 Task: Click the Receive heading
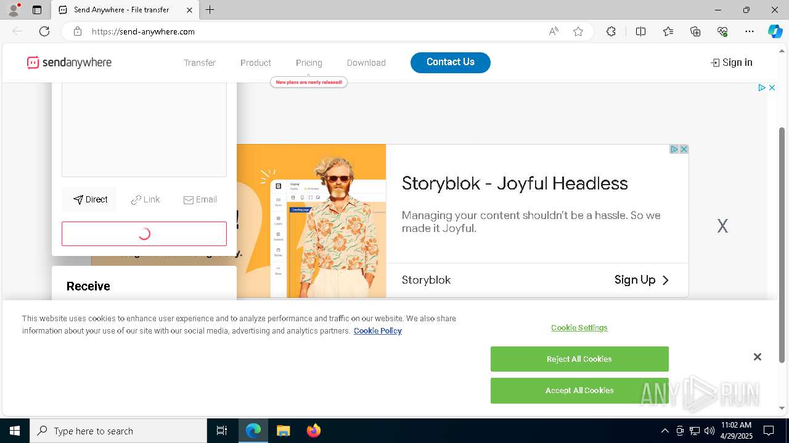click(x=88, y=286)
